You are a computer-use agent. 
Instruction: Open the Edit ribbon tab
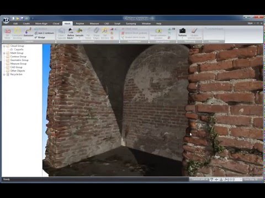[x=15, y=24]
